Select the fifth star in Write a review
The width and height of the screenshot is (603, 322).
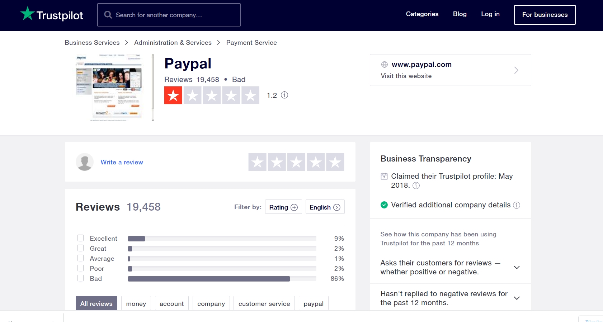(x=335, y=162)
